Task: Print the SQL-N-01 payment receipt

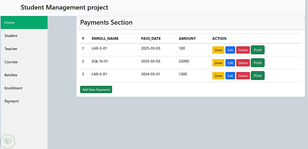Action: [257, 63]
